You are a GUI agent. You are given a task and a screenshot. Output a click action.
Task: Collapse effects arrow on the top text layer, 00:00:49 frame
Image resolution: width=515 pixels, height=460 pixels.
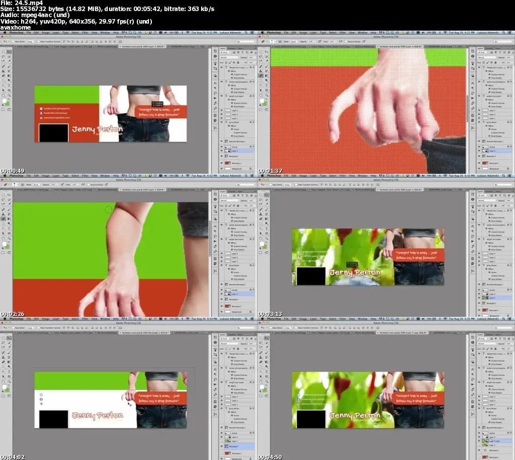pyautogui.click(x=253, y=67)
